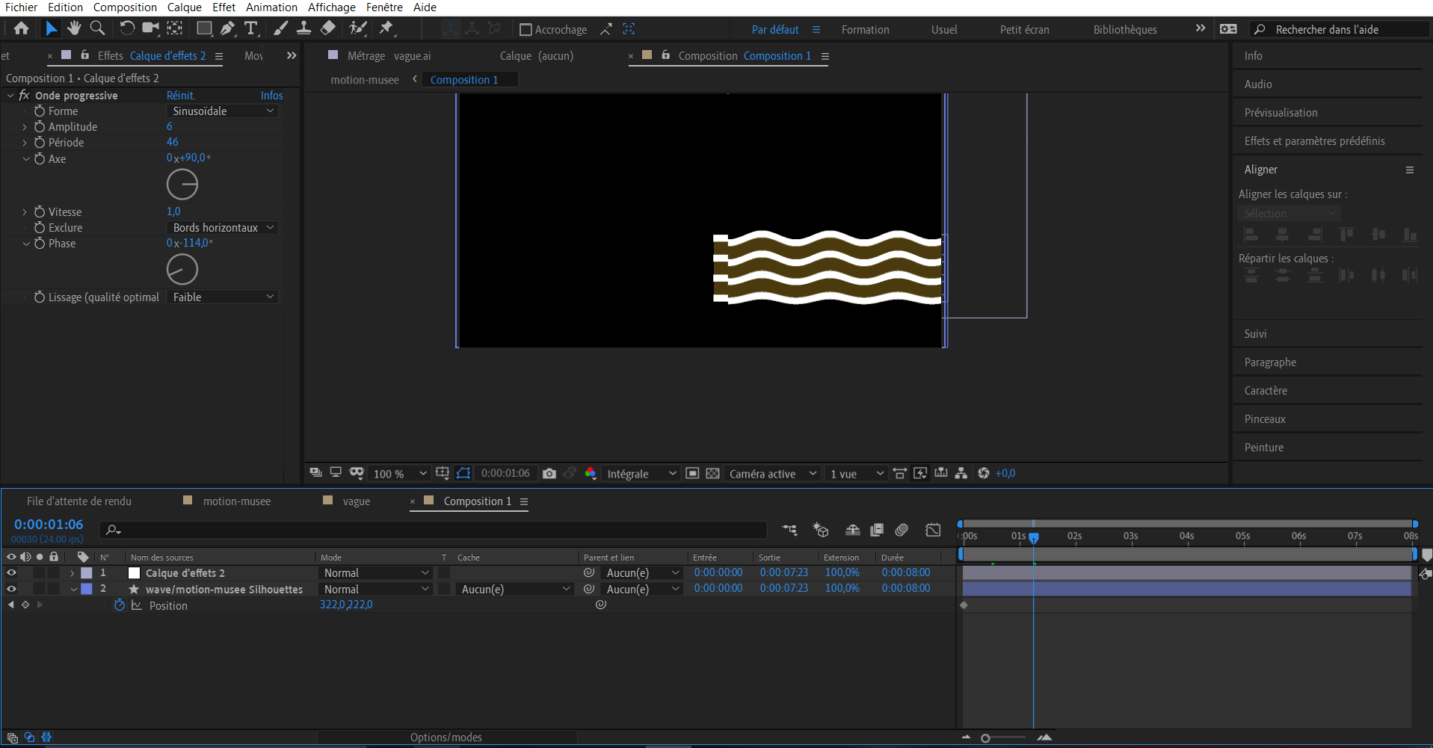Screen dimensions: 1433x748
Task: Open the Animation menu
Action: tap(271, 7)
